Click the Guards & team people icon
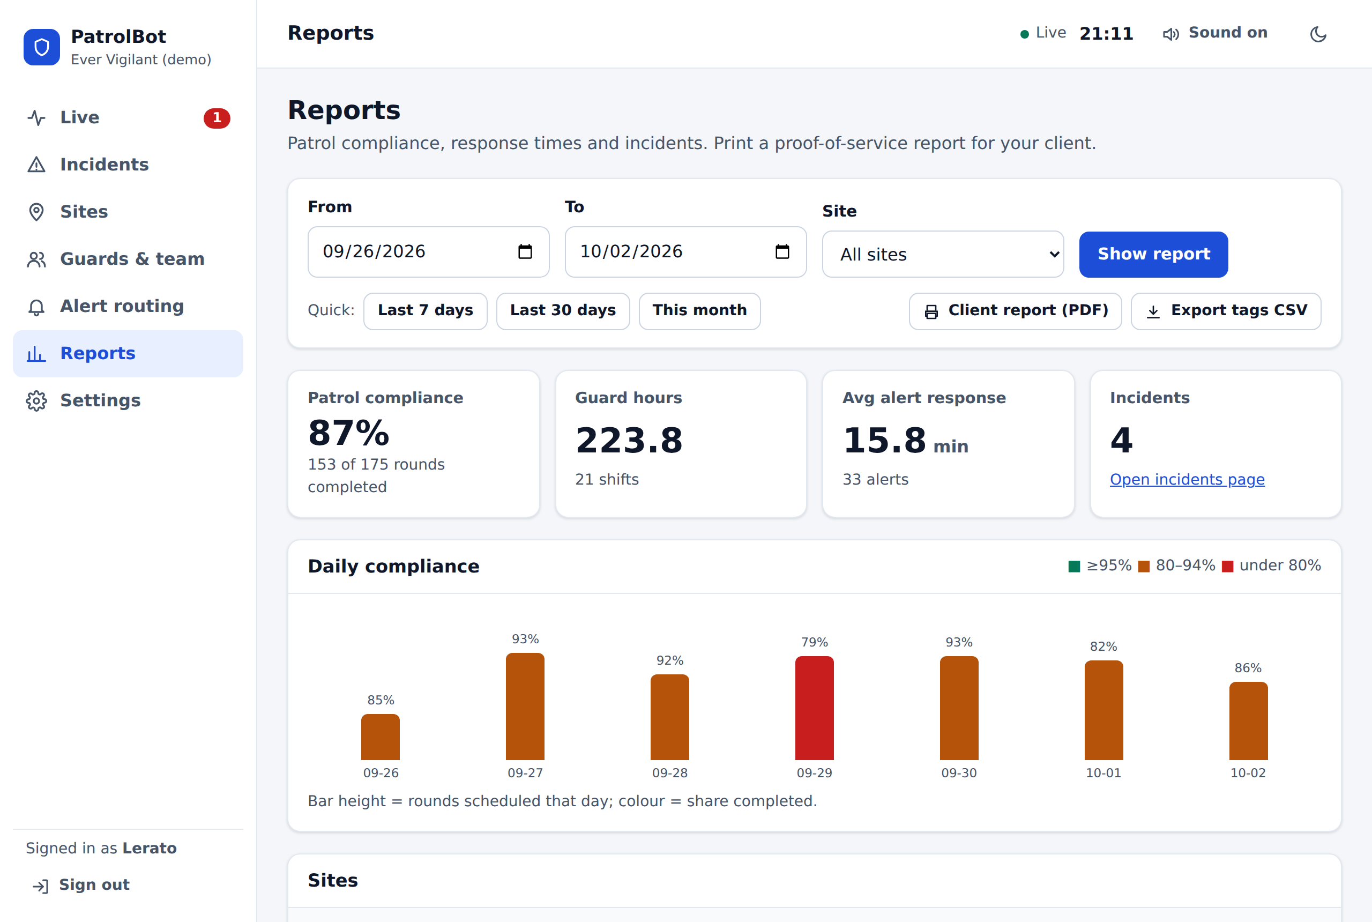This screenshot has height=922, width=1372. [36, 259]
